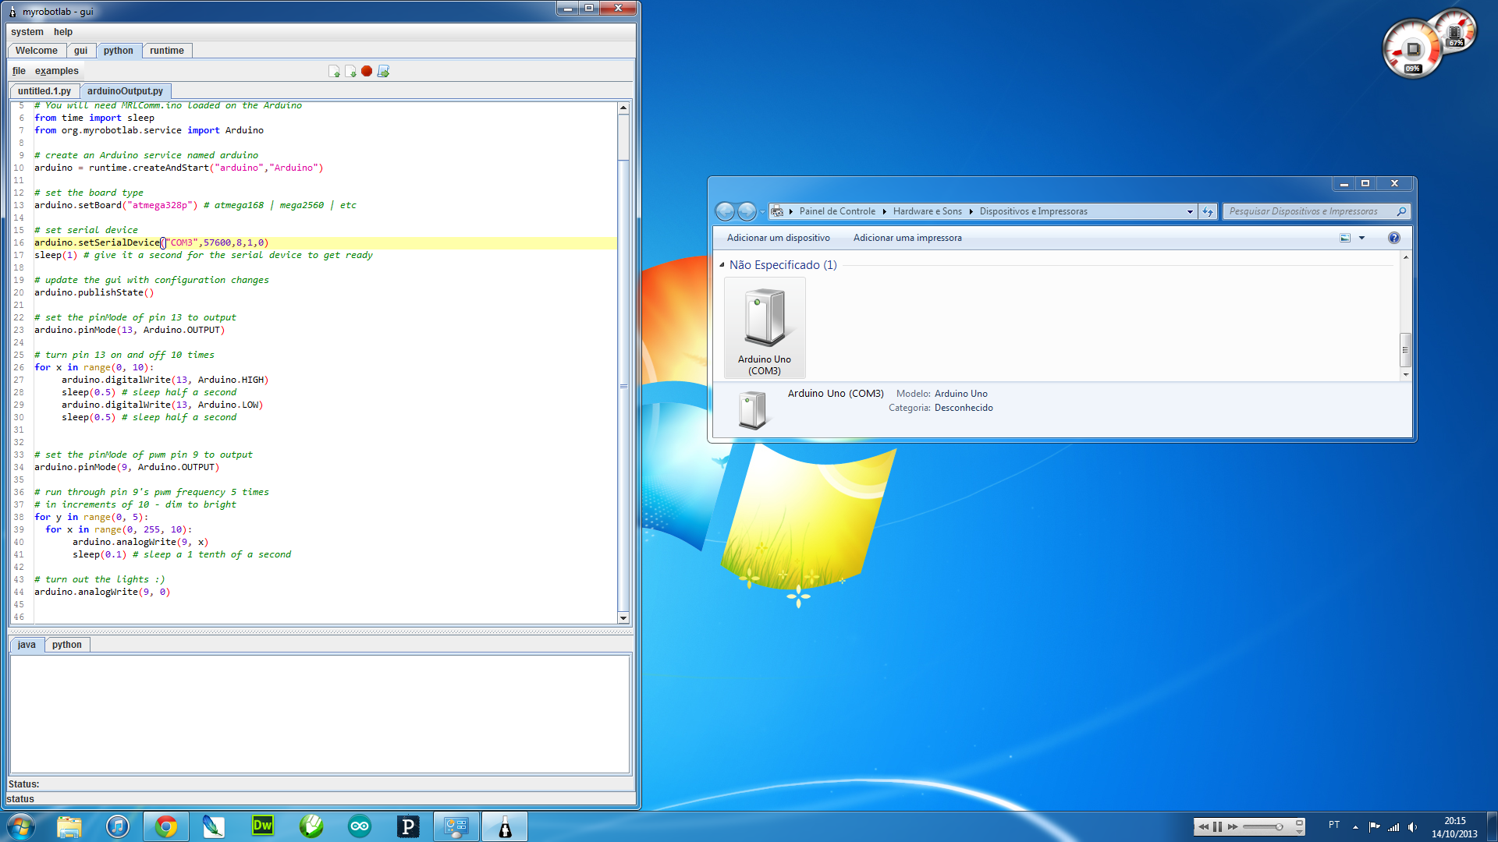Switch to the Welcome tab
This screenshot has width=1498, height=842.
pyautogui.click(x=37, y=51)
